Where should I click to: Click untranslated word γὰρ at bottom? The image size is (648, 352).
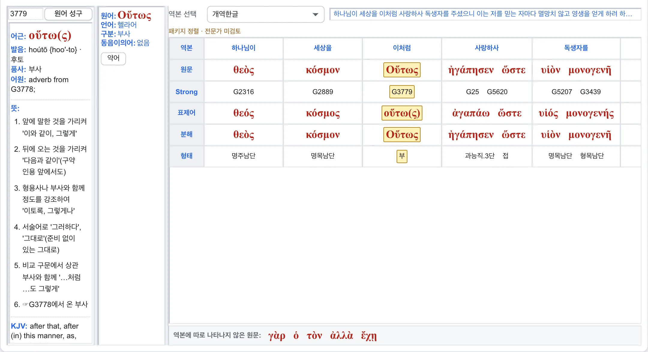coord(277,336)
